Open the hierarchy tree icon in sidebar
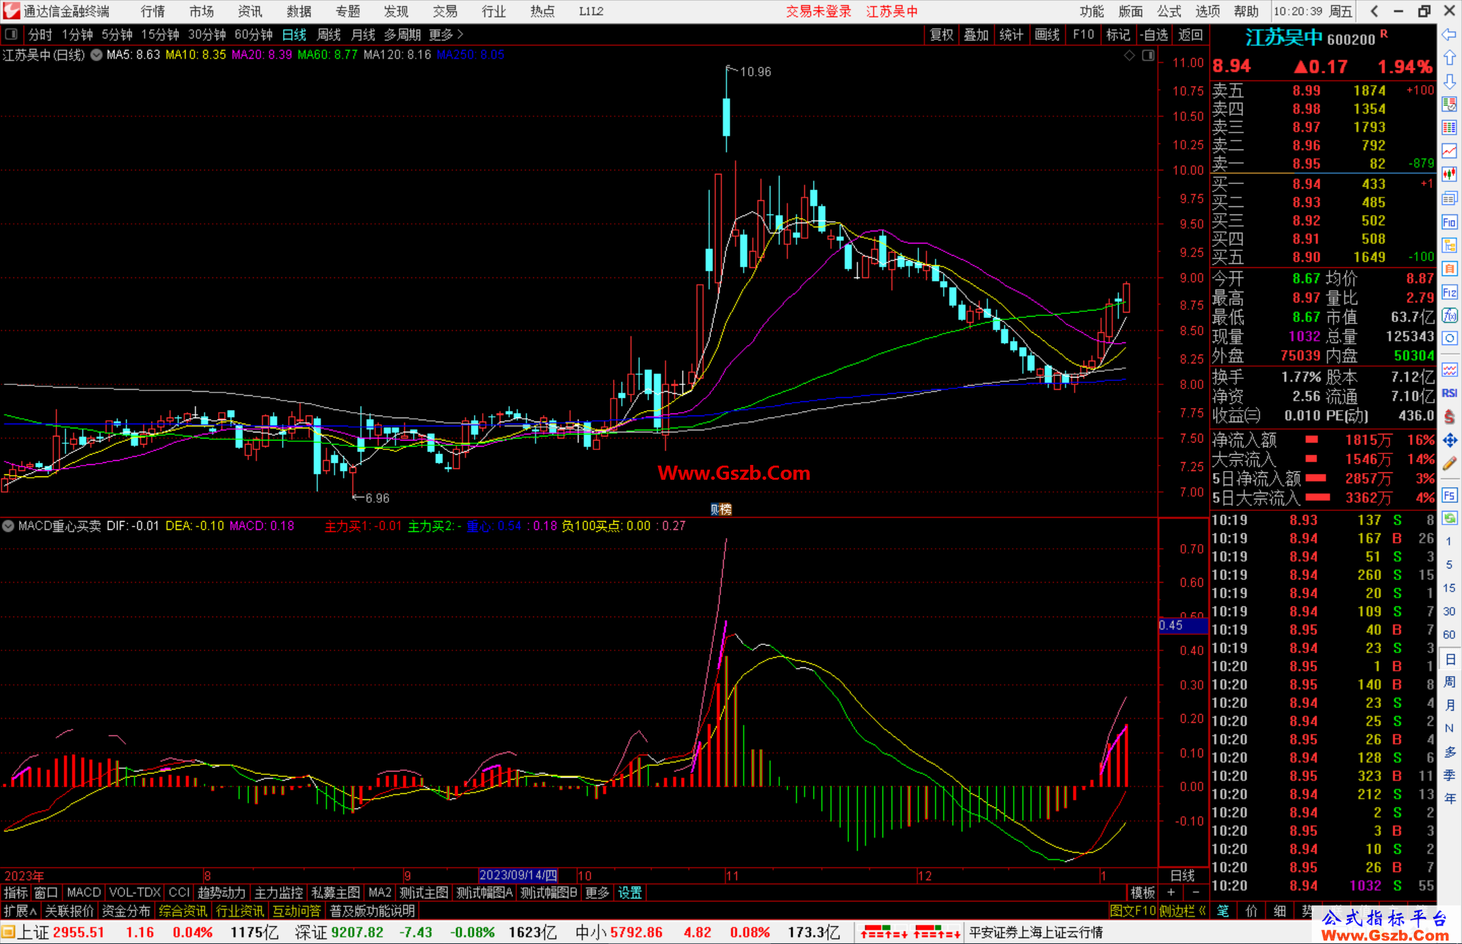This screenshot has height=944, width=1462. pos(1449,245)
